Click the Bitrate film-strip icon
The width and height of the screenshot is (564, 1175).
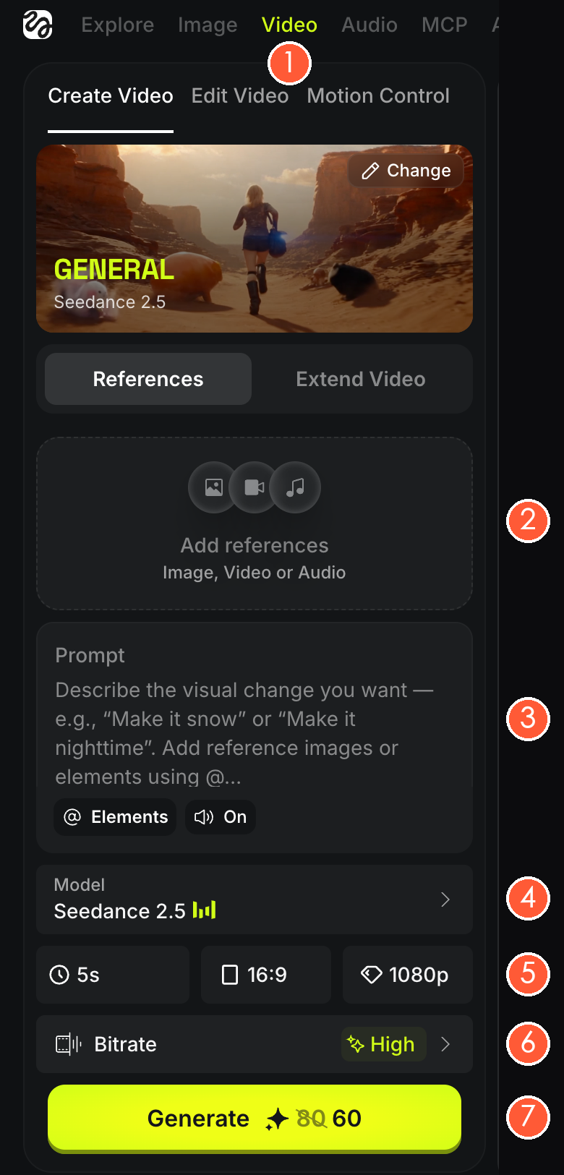(x=69, y=1044)
